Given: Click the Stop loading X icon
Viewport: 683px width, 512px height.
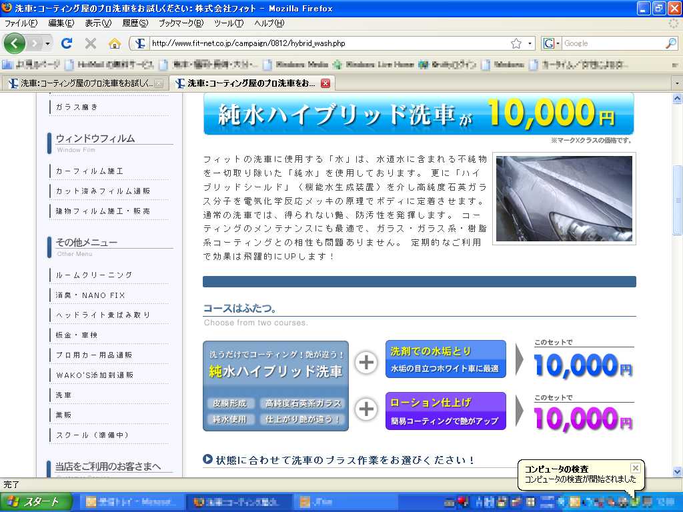Looking at the screenshot, I should coord(91,43).
